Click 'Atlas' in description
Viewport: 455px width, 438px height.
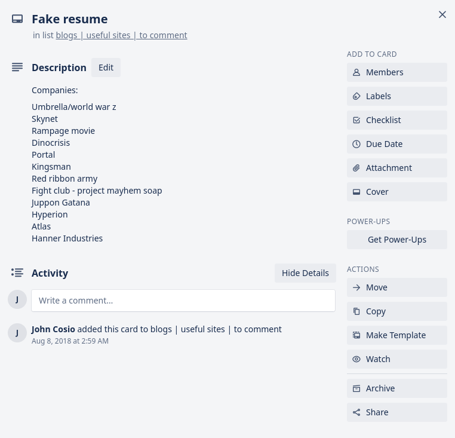[41, 226]
